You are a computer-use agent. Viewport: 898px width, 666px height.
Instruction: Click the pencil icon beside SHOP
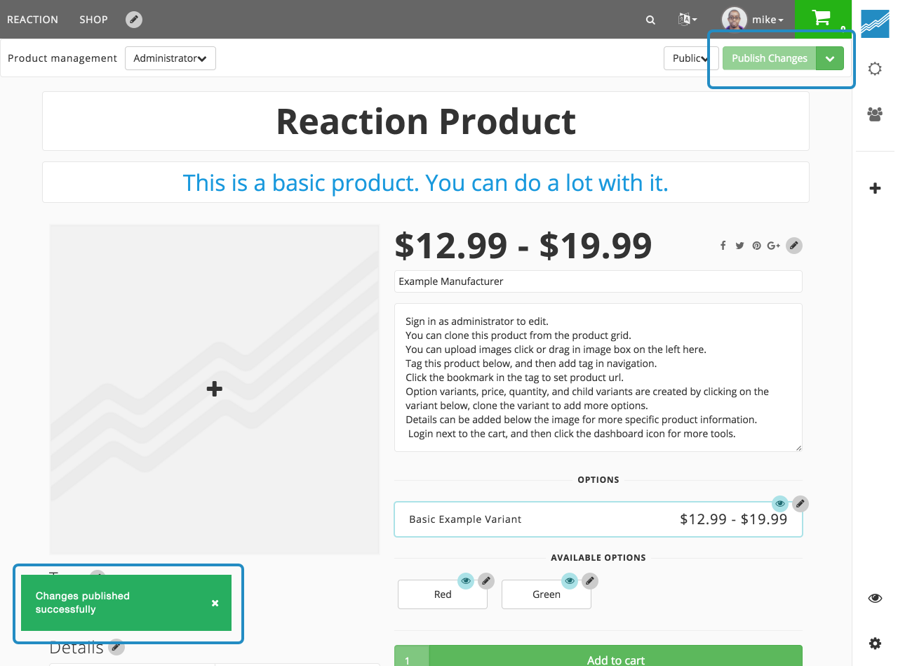[134, 20]
